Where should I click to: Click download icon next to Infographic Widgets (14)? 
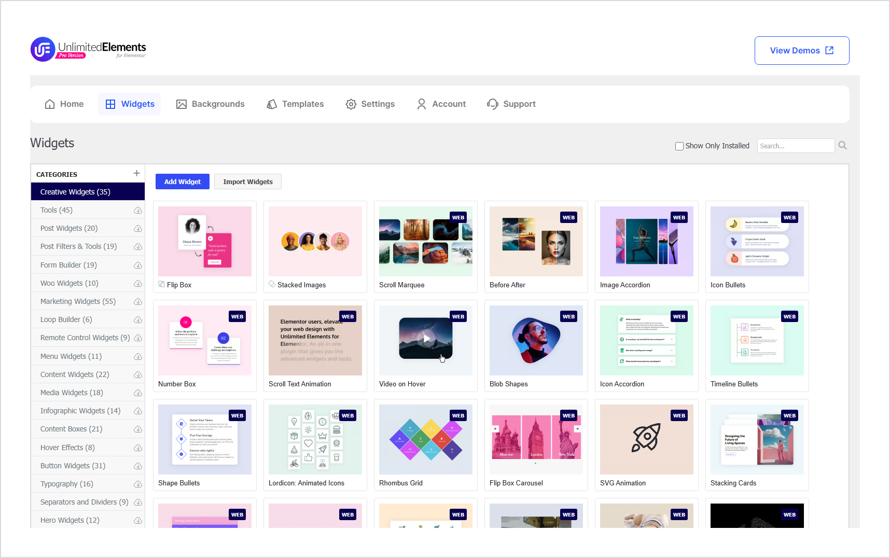coord(138,411)
